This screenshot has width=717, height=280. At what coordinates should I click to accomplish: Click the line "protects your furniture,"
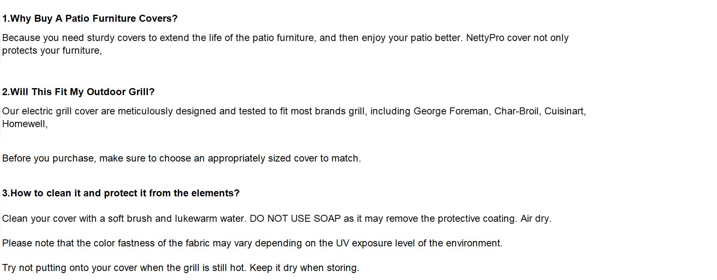pyautogui.click(x=52, y=50)
